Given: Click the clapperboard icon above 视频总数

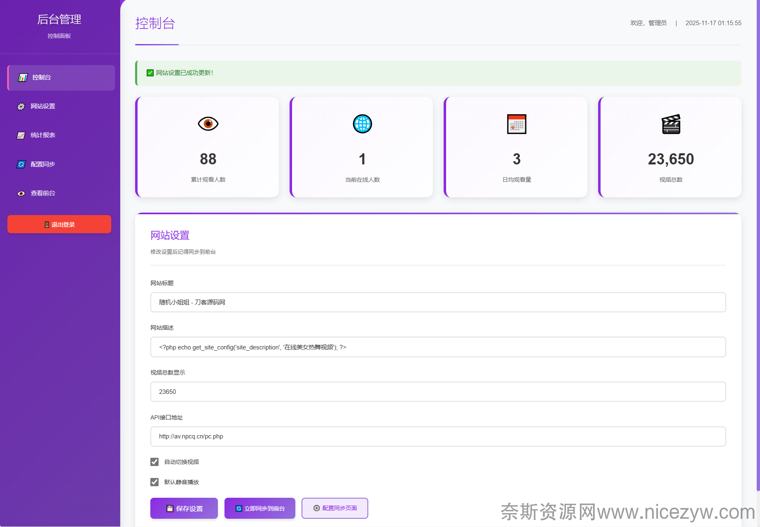Looking at the screenshot, I should click(x=671, y=124).
